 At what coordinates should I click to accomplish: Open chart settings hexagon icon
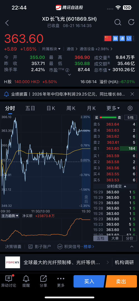[x=130, y=108]
